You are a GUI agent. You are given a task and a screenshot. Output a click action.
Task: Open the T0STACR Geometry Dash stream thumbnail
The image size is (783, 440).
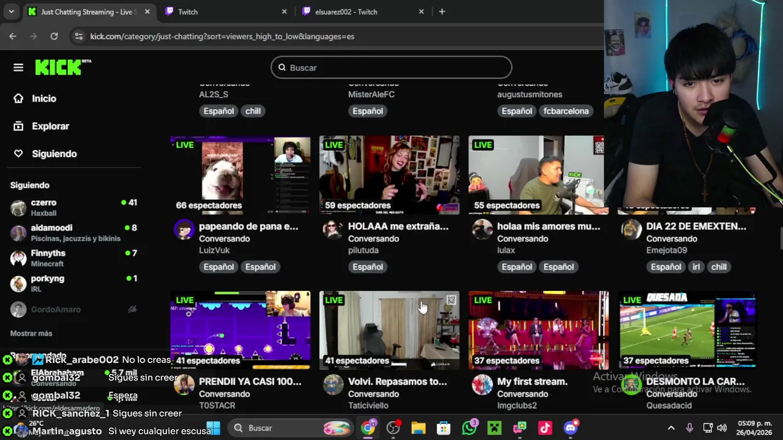point(240,330)
